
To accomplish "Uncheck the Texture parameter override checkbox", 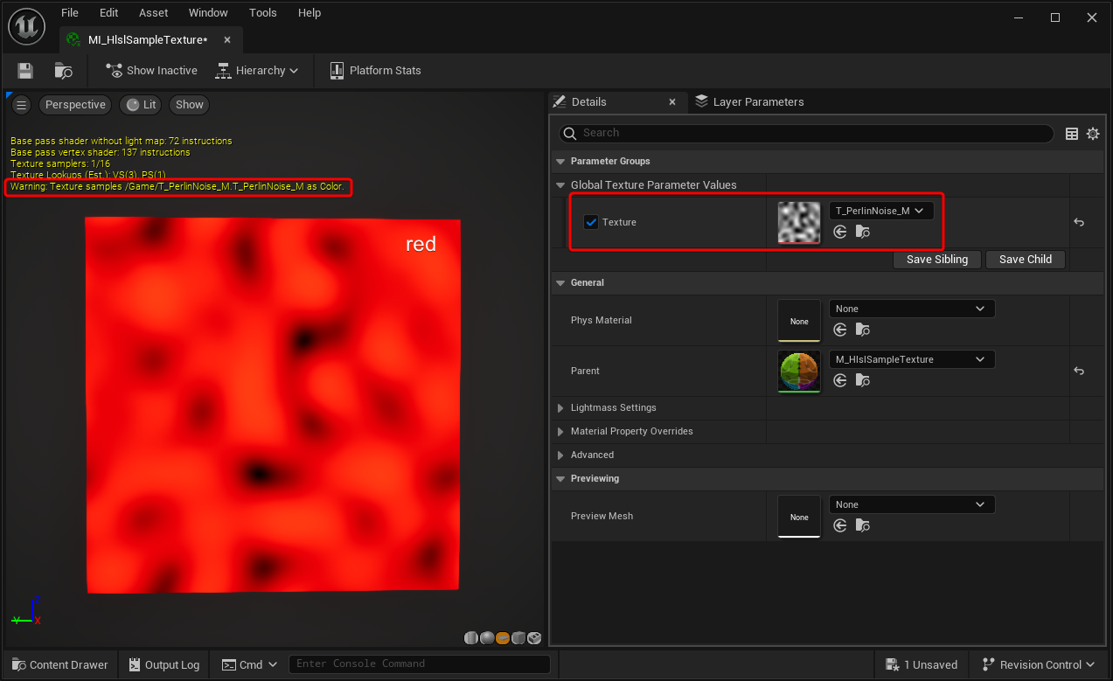I will pos(591,222).
